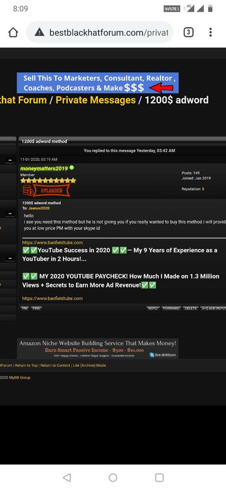Click the 'Sell This To Marketers' banner ad

coord(98,83)
